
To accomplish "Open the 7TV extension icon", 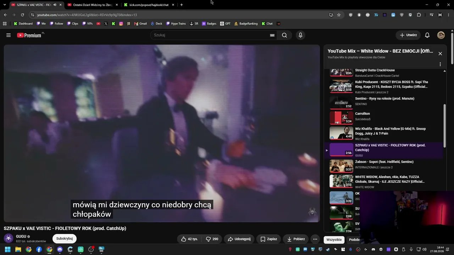I will click(x=376, y=15).
